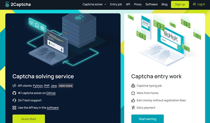Click the money and captcha laptop illustration
The height and width of the screenshot is (123, 210).
coord(165,40)
